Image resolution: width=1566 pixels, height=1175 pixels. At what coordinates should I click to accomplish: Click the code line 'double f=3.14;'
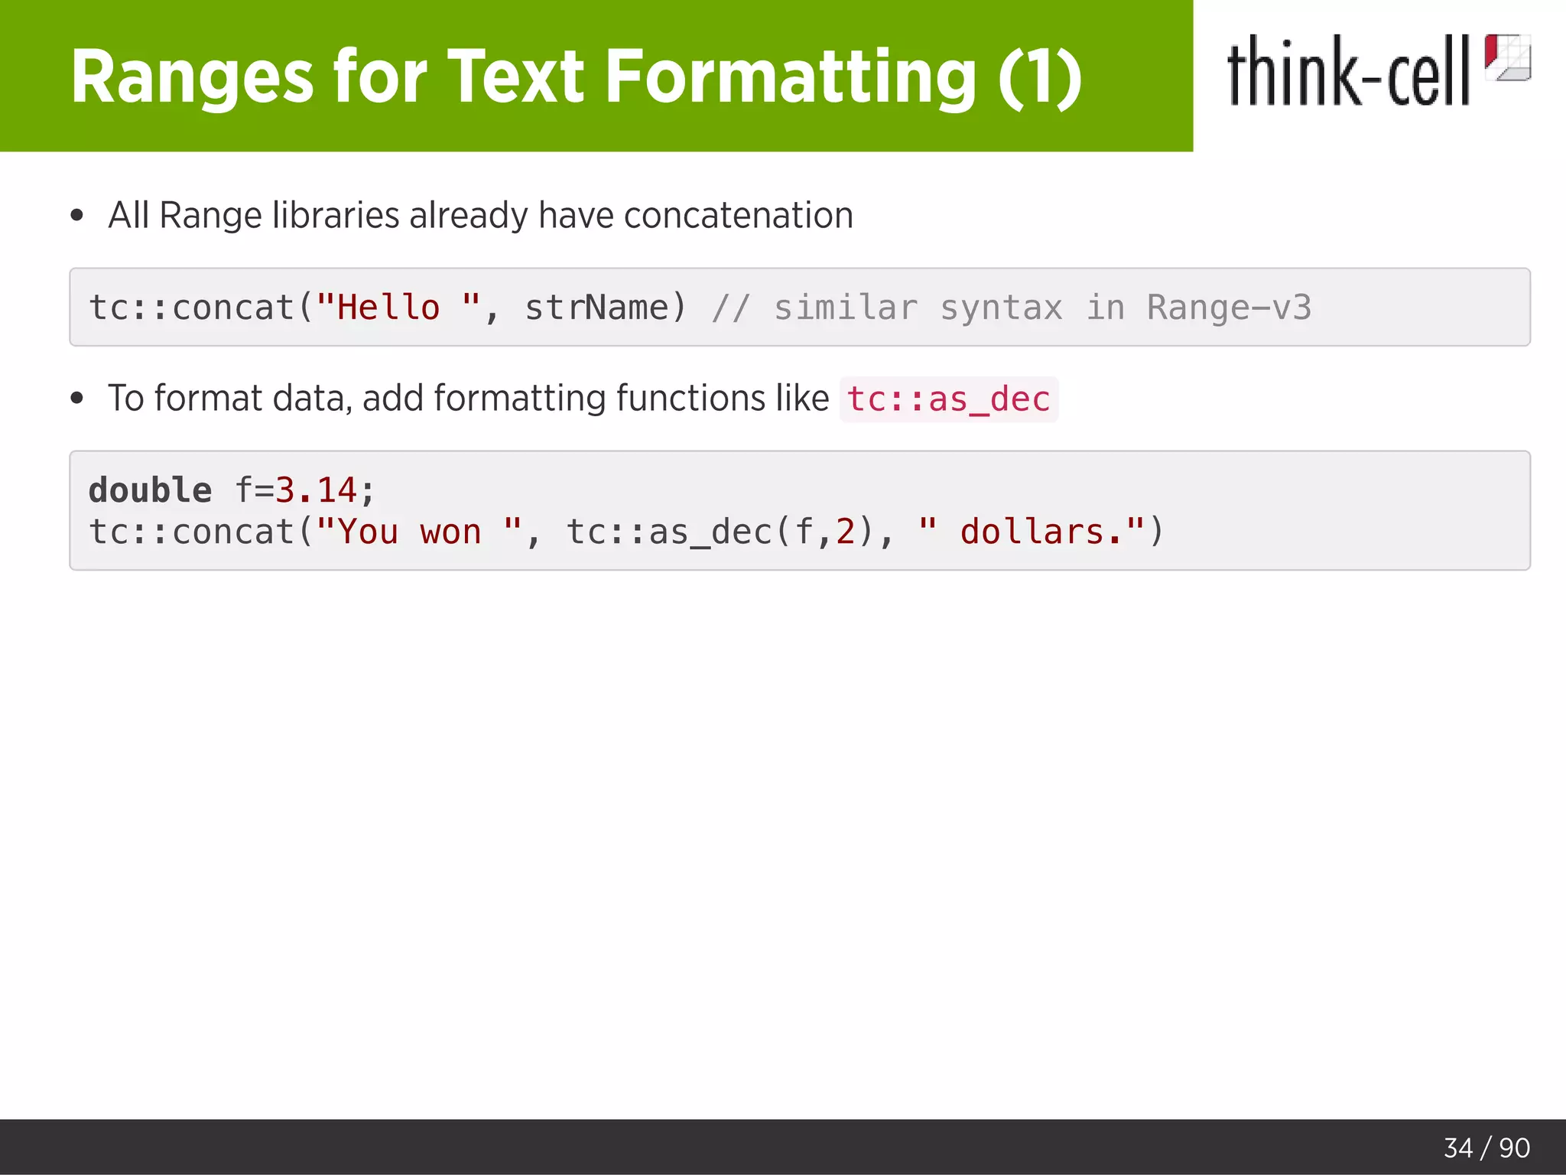[x=232, y=490]
